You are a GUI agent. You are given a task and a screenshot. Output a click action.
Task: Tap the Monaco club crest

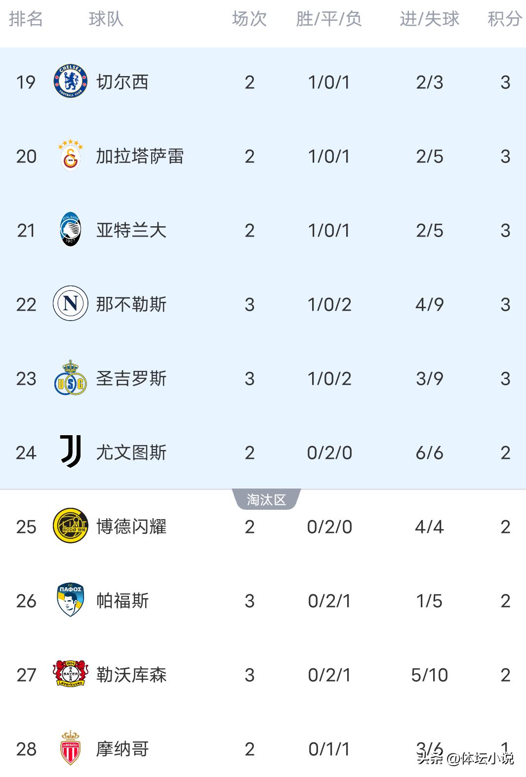click(x=71, y=748)
